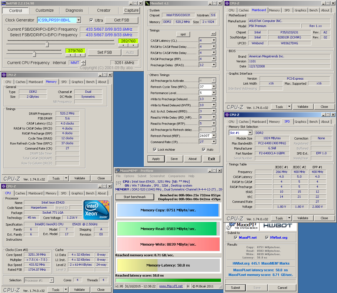Open the Screenshot menu in MaxxMEM

click(157, 176)
